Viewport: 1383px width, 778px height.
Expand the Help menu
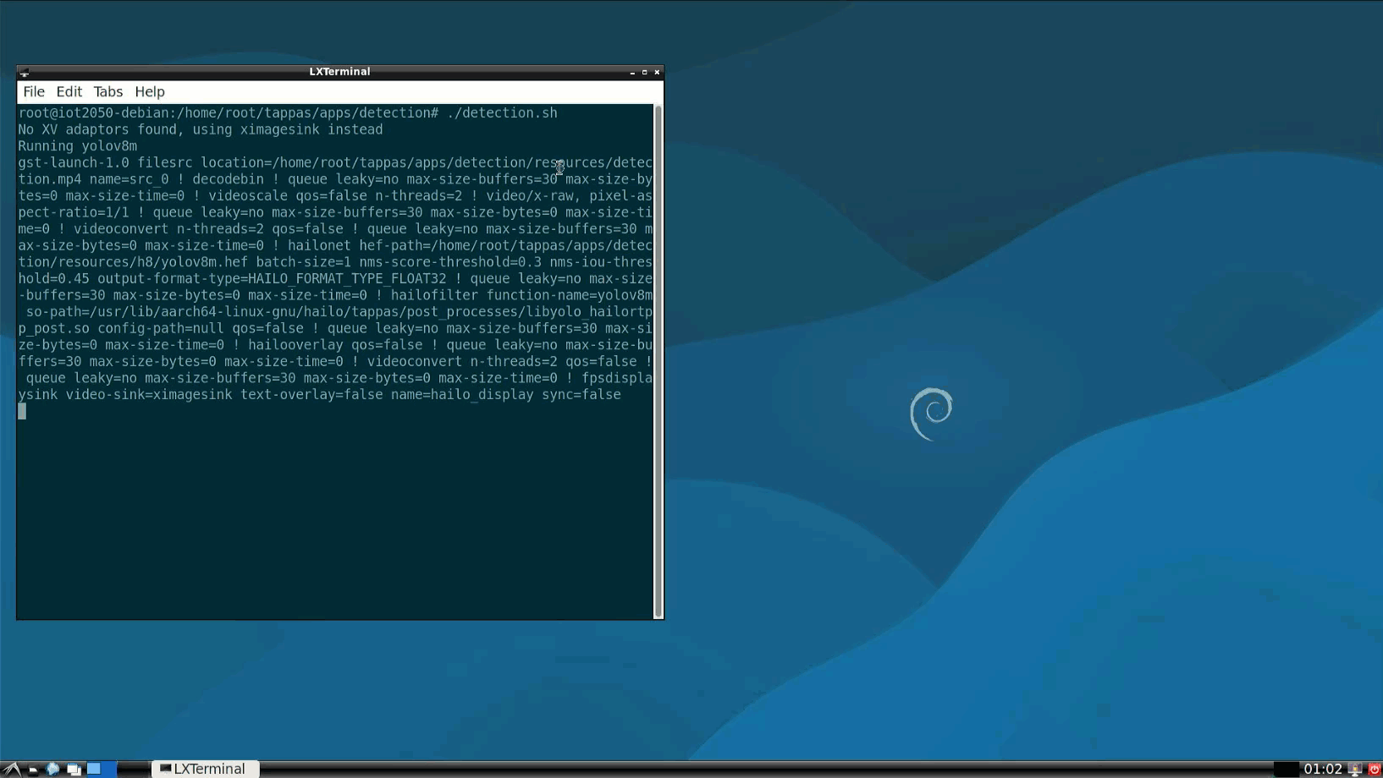point(150,91)
